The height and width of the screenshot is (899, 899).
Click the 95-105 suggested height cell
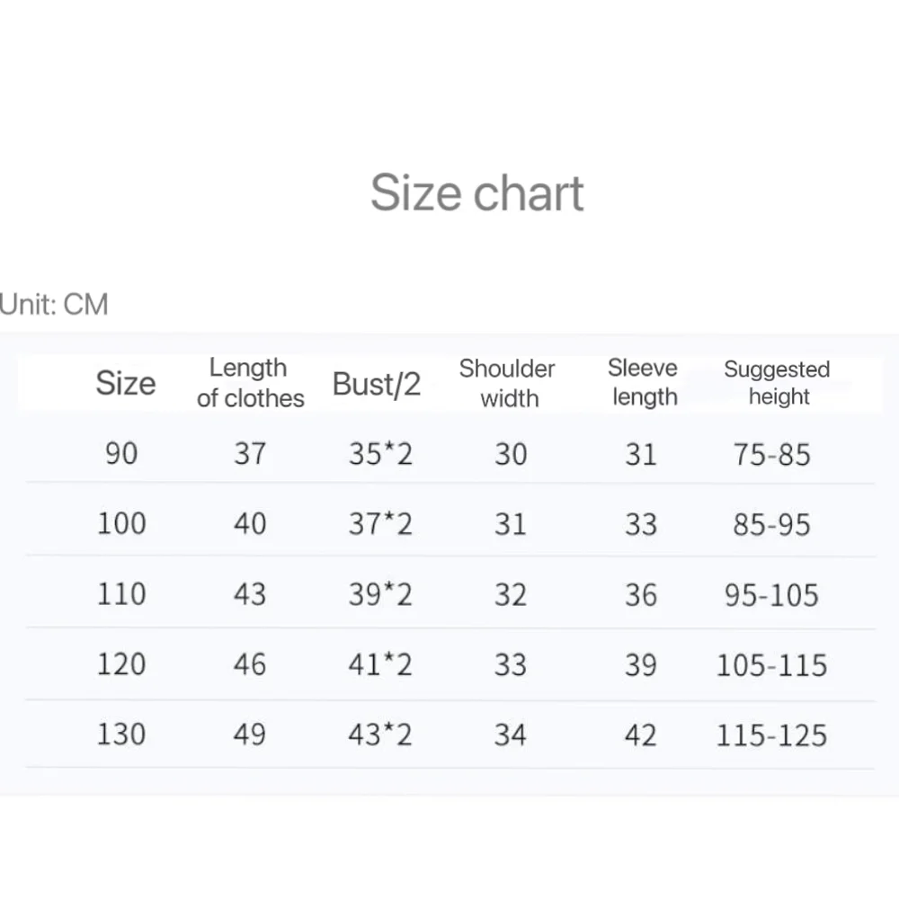click(771, 595)
